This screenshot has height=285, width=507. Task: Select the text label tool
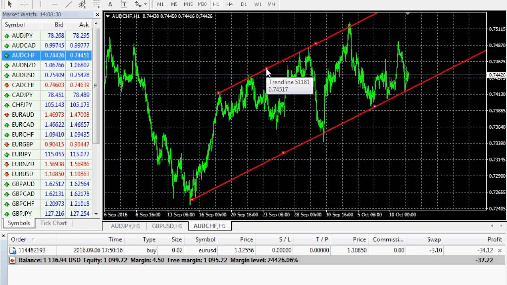click(x=124, y=4)
